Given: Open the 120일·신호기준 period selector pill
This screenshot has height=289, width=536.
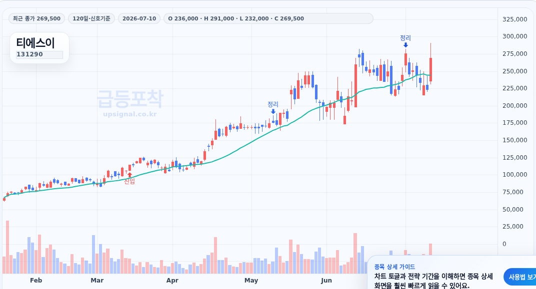Looking at the screenshot, I should point(91,18).
